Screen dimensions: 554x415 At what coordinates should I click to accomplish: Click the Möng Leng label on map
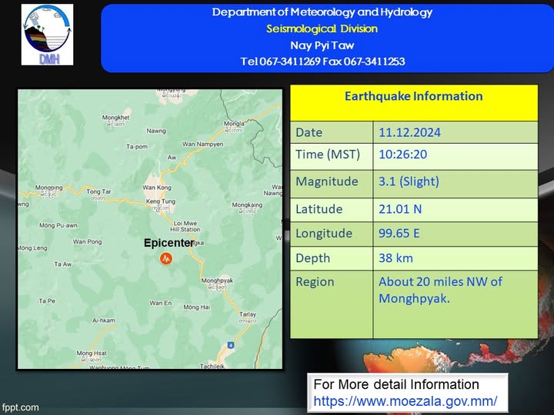(33, 248)
